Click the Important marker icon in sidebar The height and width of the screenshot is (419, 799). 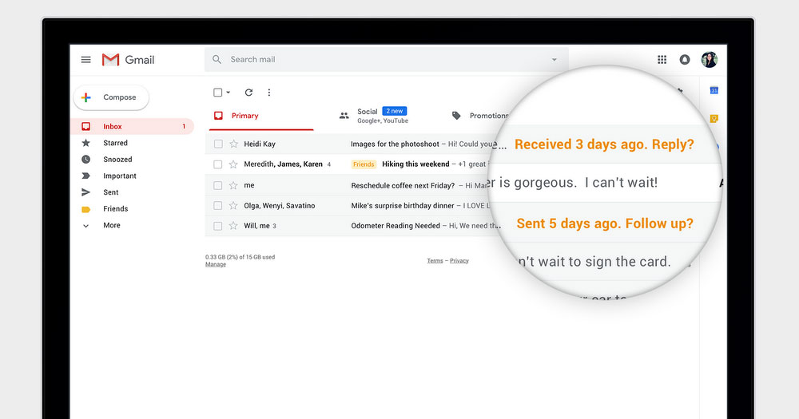click(86, 176)
